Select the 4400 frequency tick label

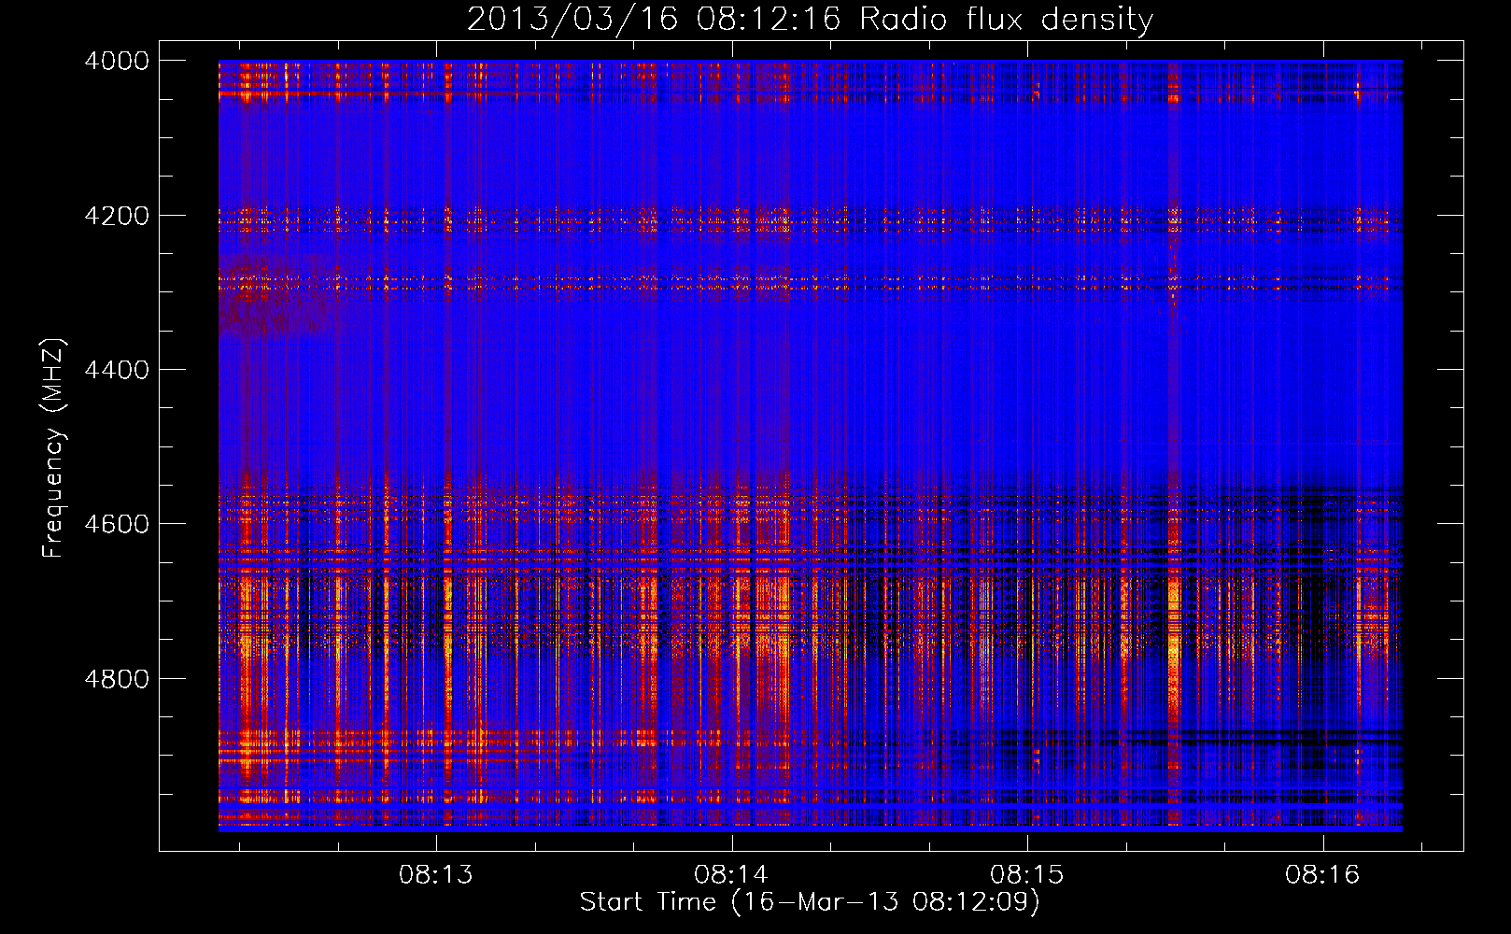pos(117,370)
